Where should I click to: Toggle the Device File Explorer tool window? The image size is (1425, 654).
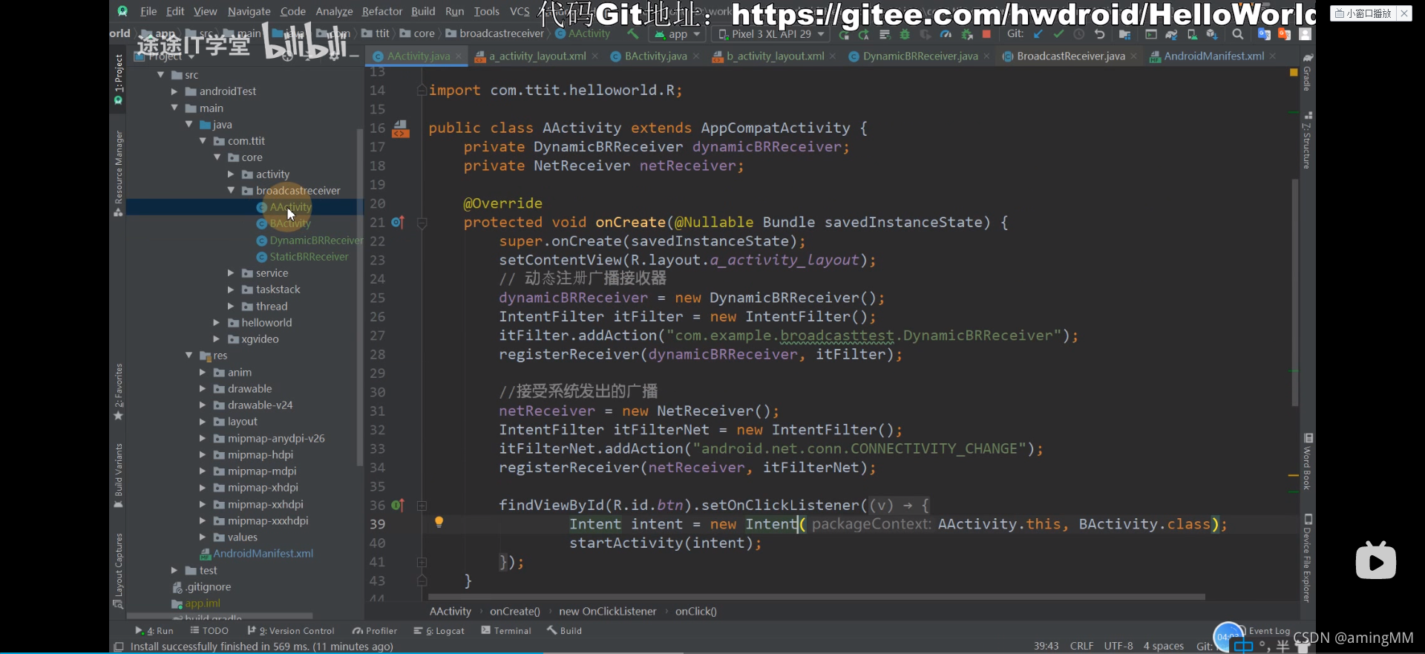(x=1308, y=558)
